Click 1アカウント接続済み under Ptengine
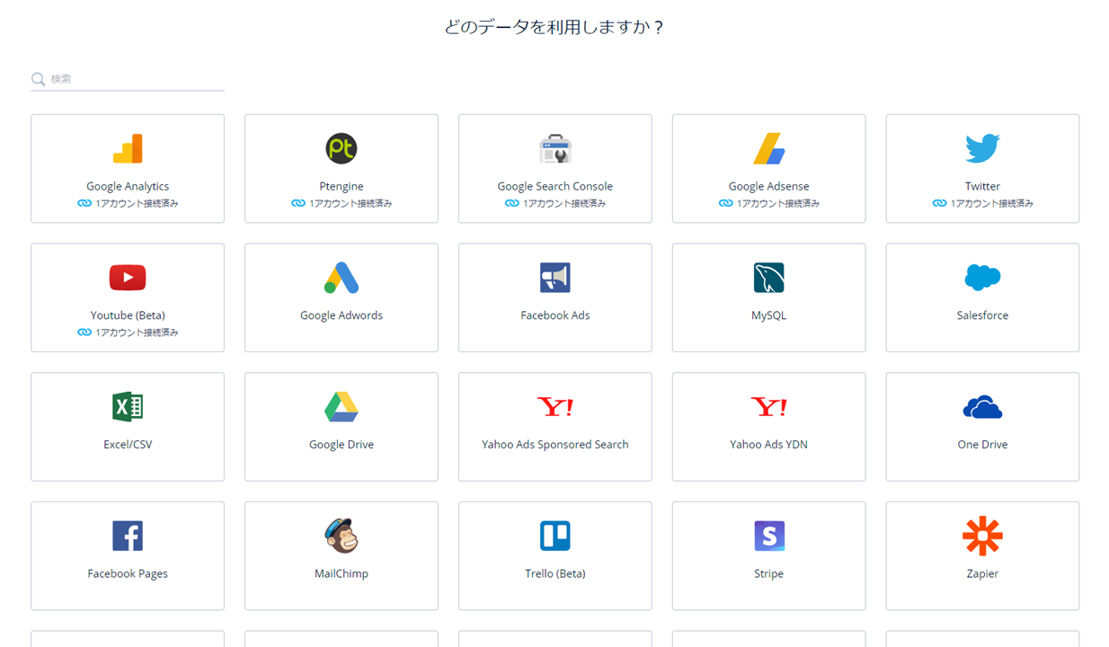Image resolution: width=1109 pixels, height=647 pixels. click(350, 204)
